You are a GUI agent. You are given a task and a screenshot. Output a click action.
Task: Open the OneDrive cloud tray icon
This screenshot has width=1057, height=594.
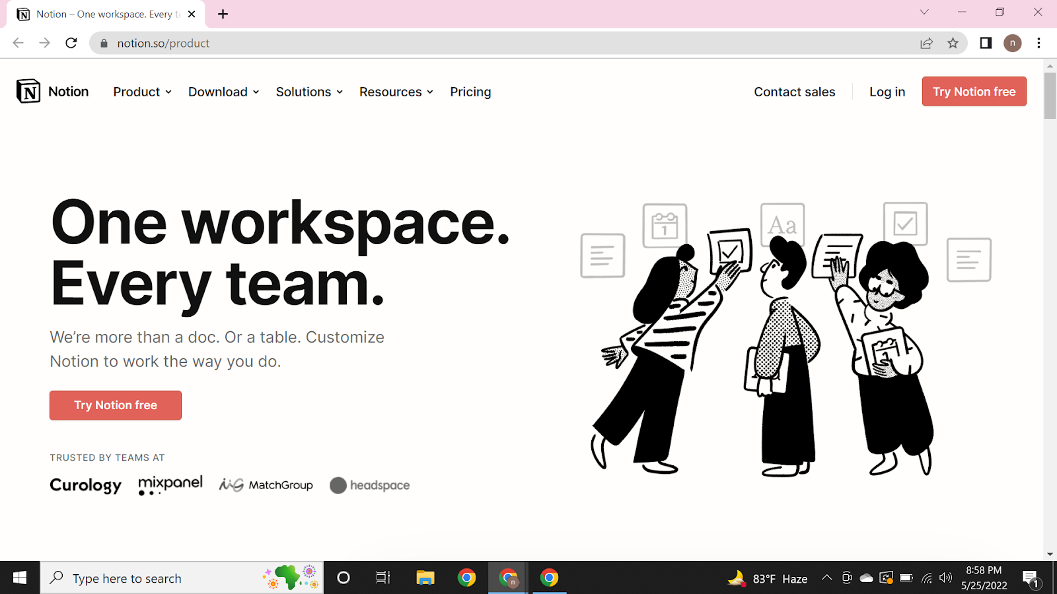point(867,578)
